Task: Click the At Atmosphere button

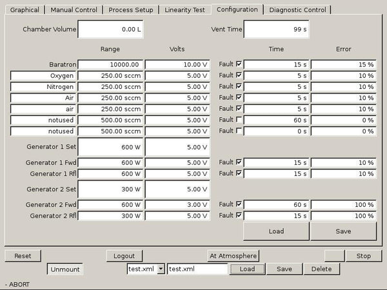Action: click(x=233, y=256)
